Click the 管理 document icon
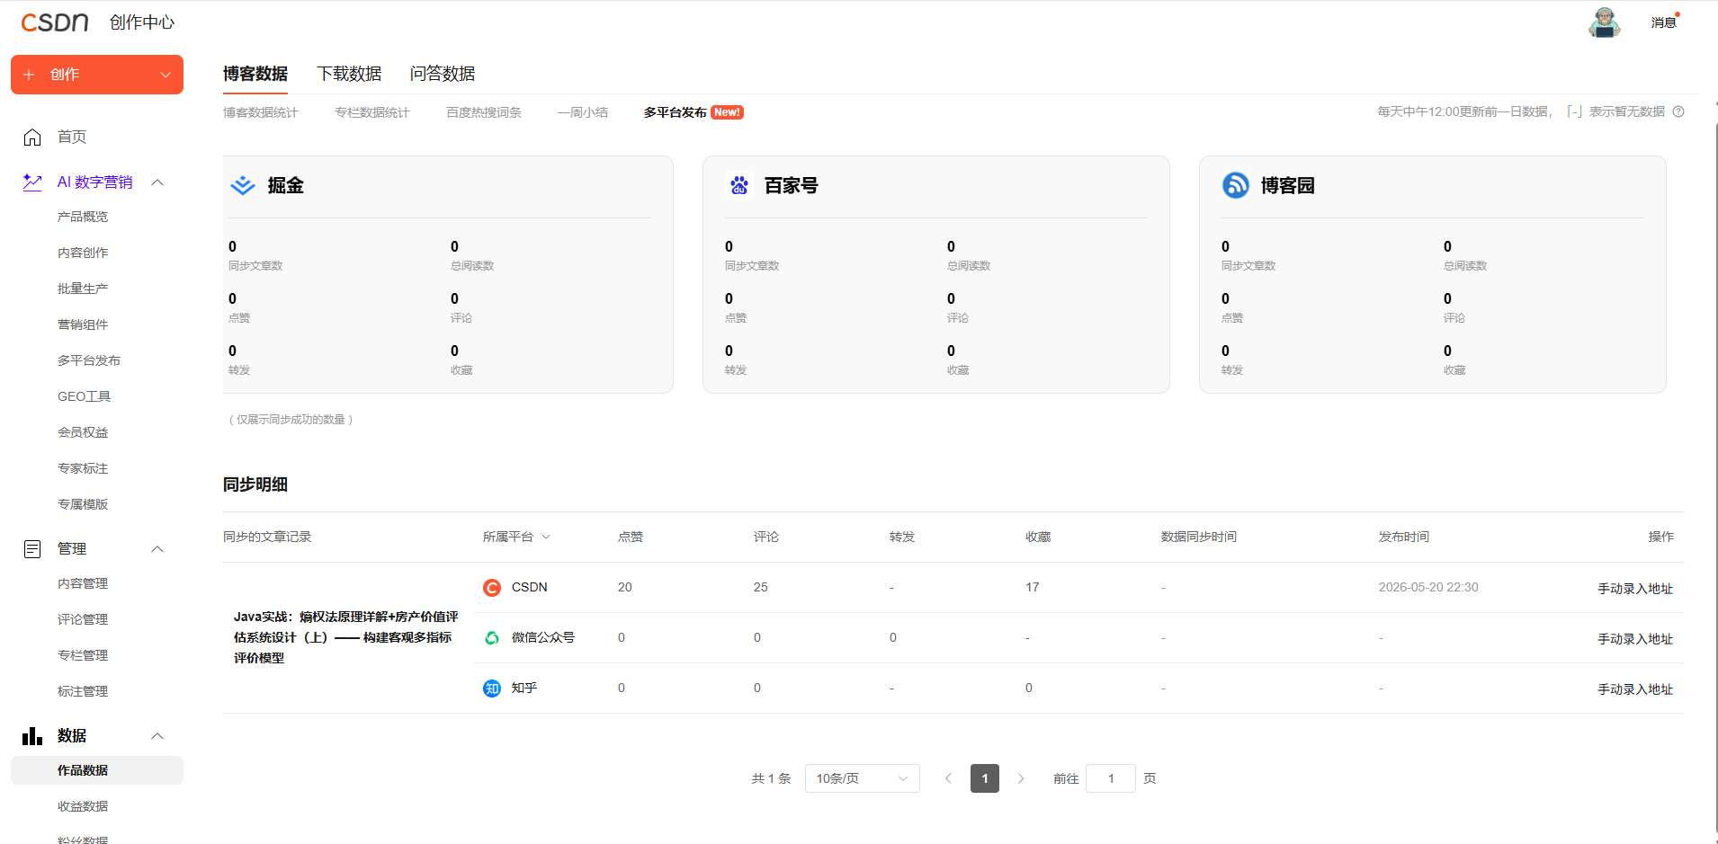The width and height of the screenshot is (1718, 844). [32, 549]
